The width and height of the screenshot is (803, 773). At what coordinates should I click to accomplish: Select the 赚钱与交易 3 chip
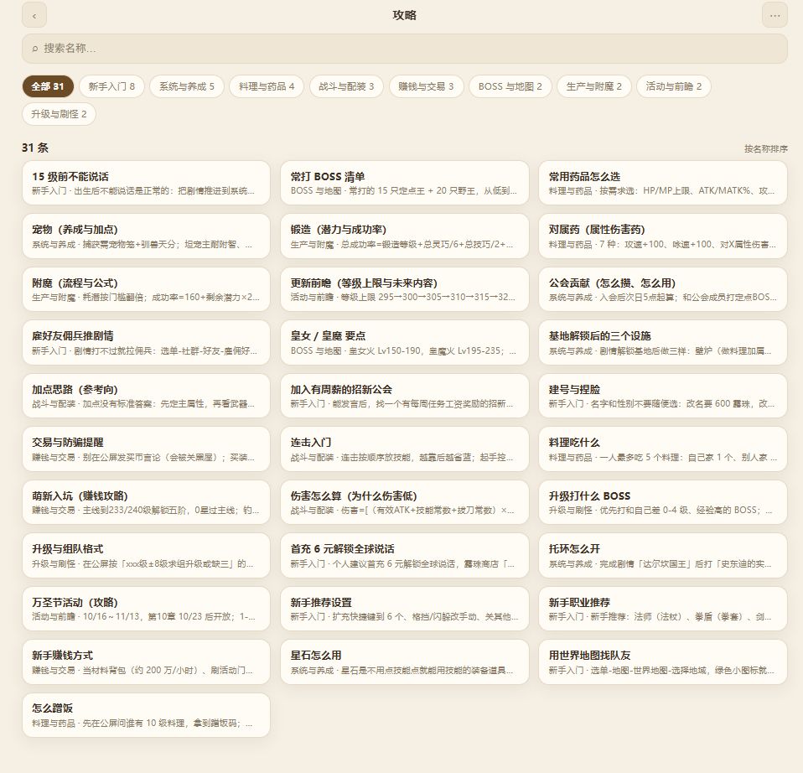(426, 86)
